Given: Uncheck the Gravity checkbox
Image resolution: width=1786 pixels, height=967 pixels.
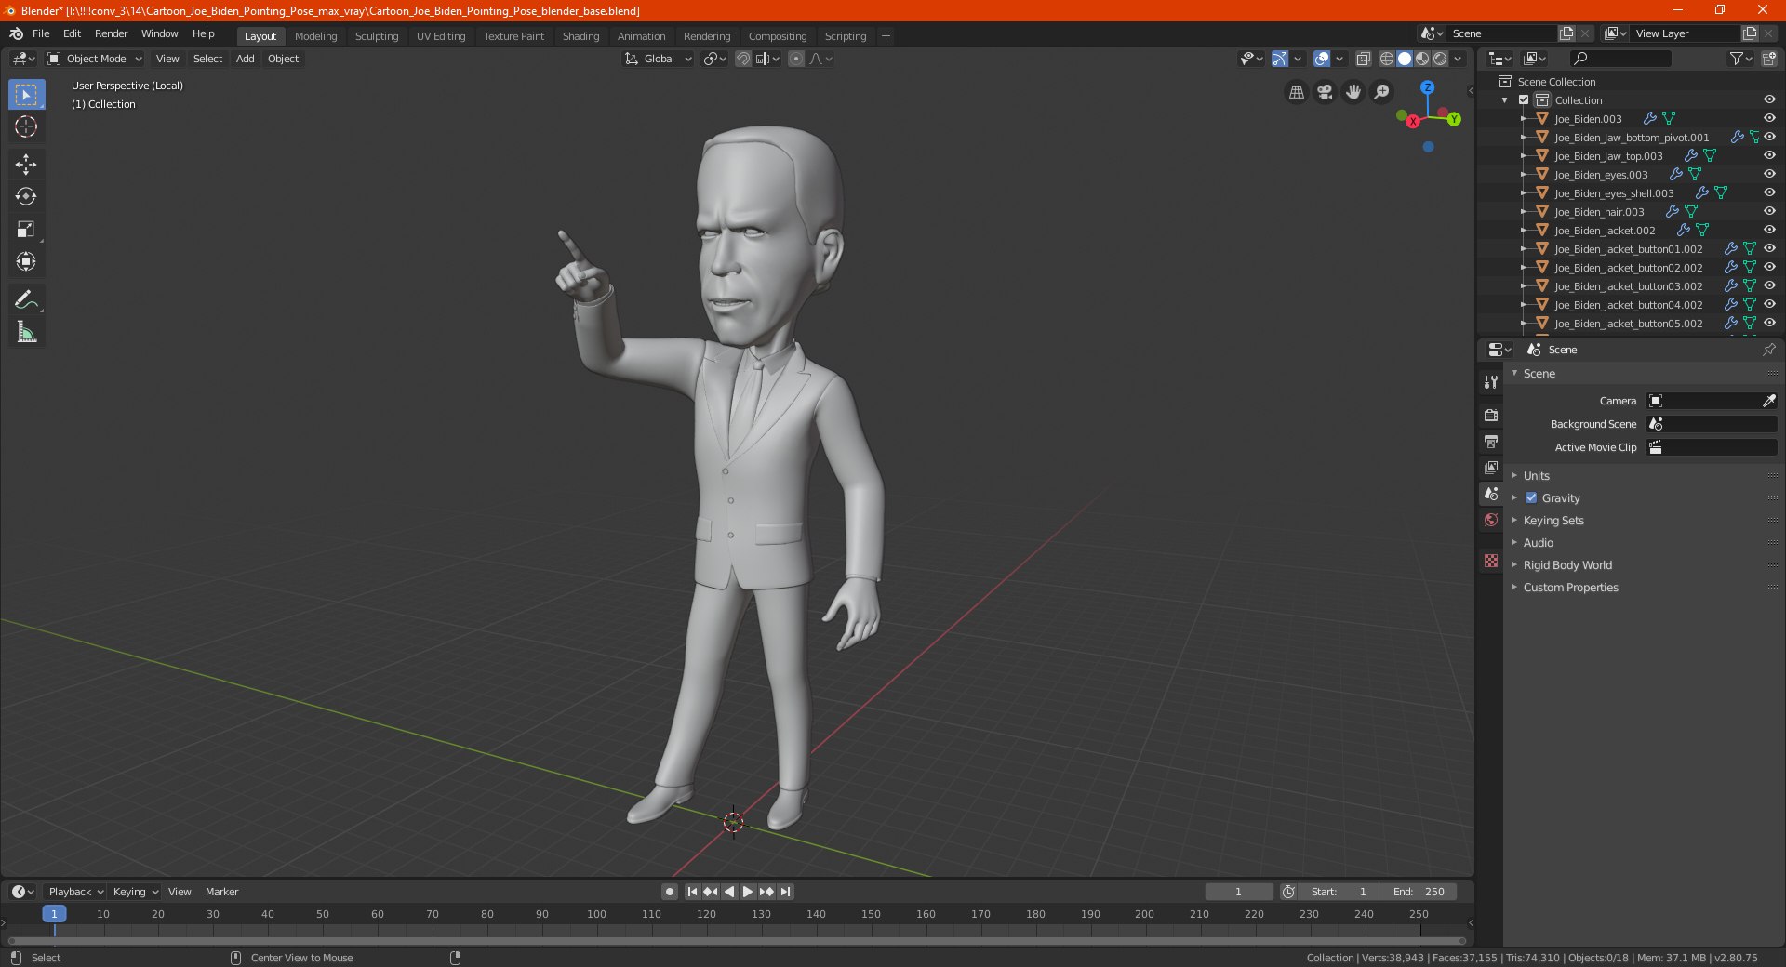Looking at the screenshot, I should pyautogui.click(x=1531, y=497).
